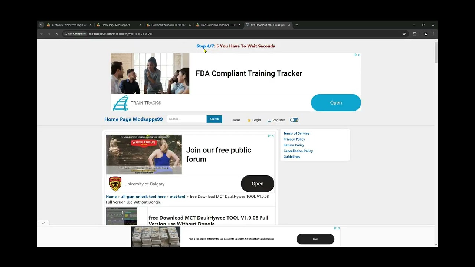The height and width of the screenshot is (267, 475).
Task: Stop loading the page
Action: coord(56,34)
